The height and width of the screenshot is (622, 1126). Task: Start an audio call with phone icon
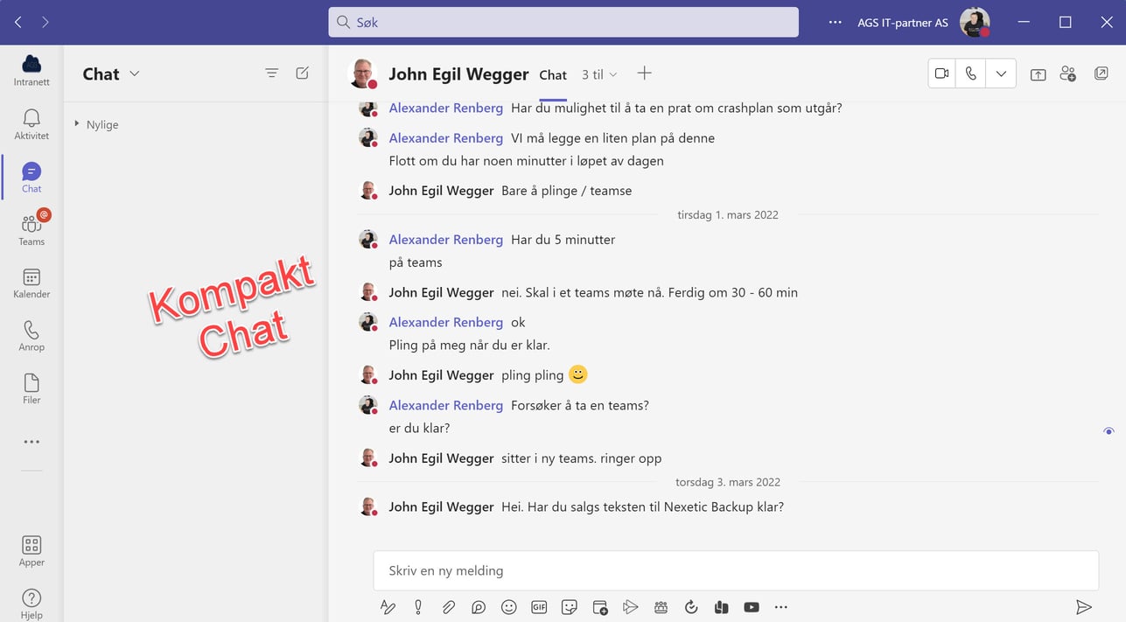971,73
